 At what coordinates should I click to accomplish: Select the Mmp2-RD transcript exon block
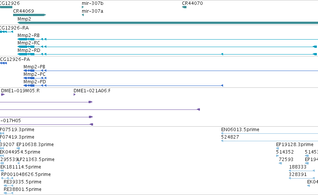click(x=26, y=54)
